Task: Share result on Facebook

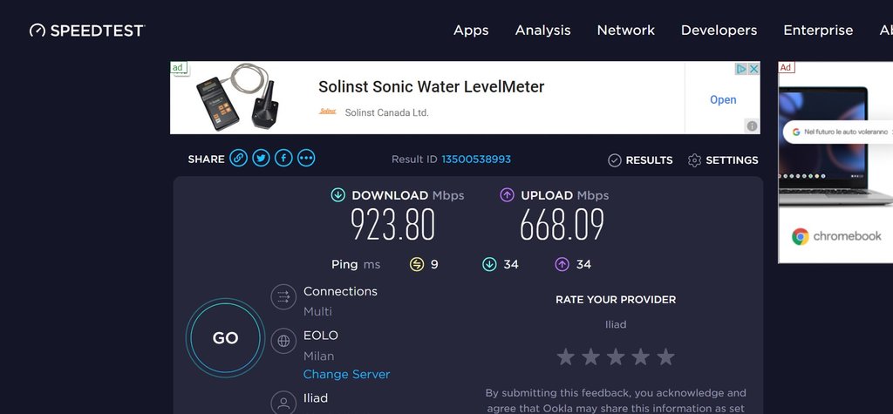Action: [283, 159]
